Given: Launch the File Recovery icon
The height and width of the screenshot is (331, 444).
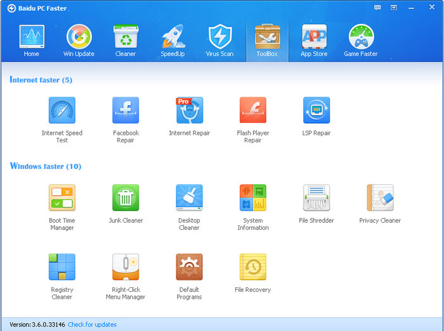Looking at the screenshot, I should [253, 267].
